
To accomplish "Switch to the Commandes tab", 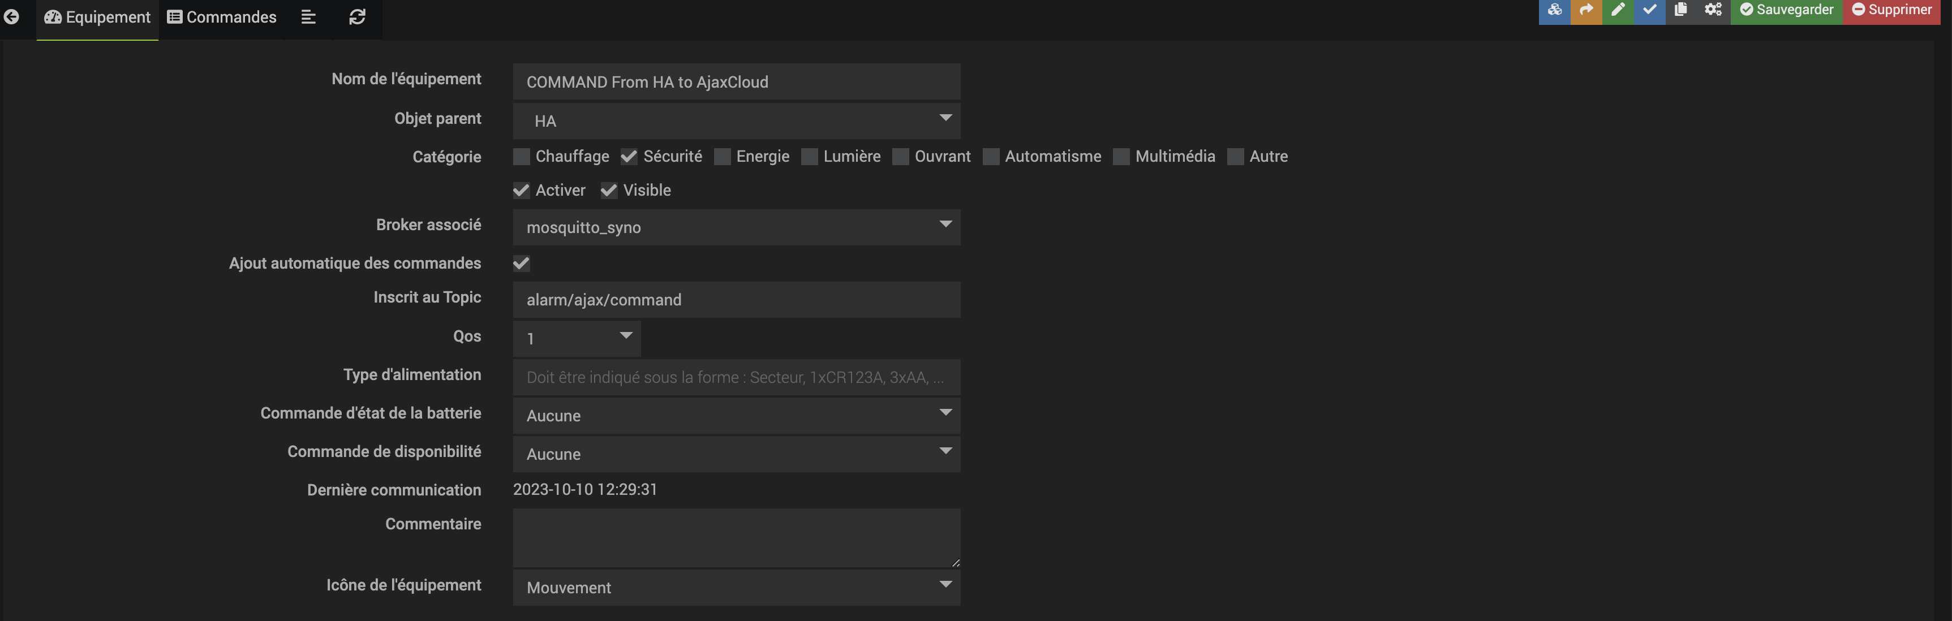I will point(222,16).
